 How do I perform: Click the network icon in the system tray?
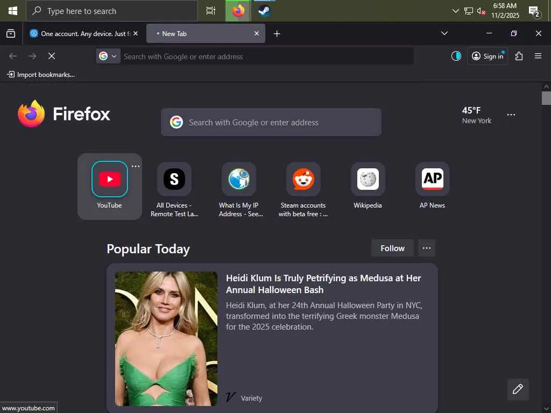[x=469, y=11]
